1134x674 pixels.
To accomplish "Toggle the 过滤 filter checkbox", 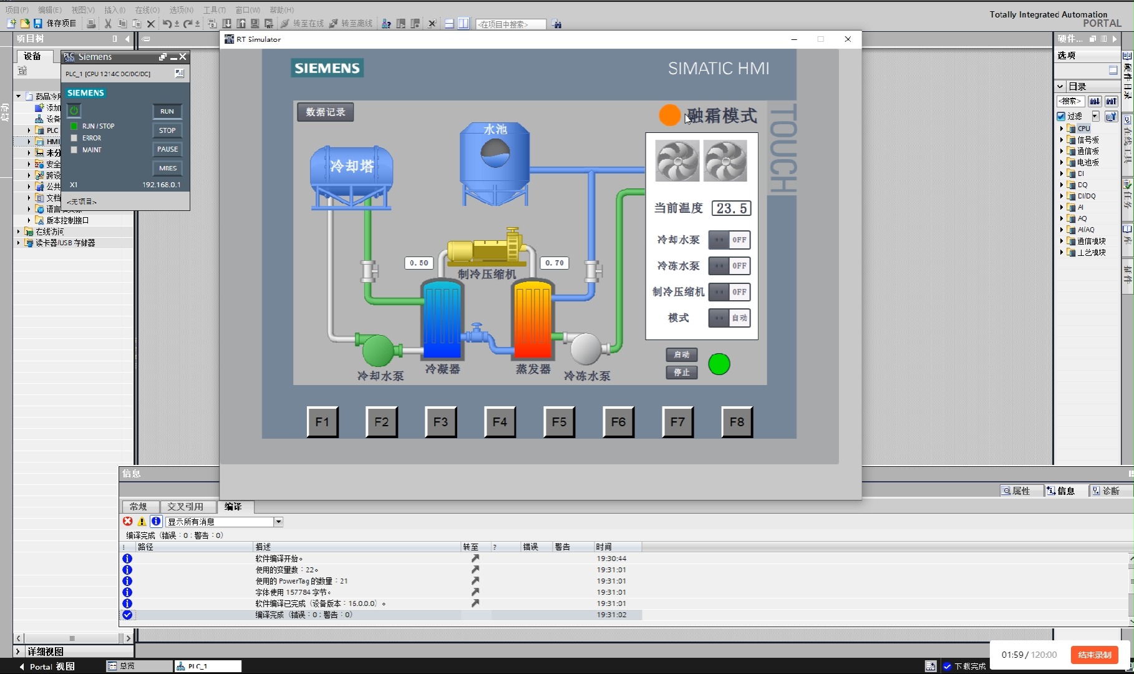I will pyautogui.click(x=1061, y=116).
